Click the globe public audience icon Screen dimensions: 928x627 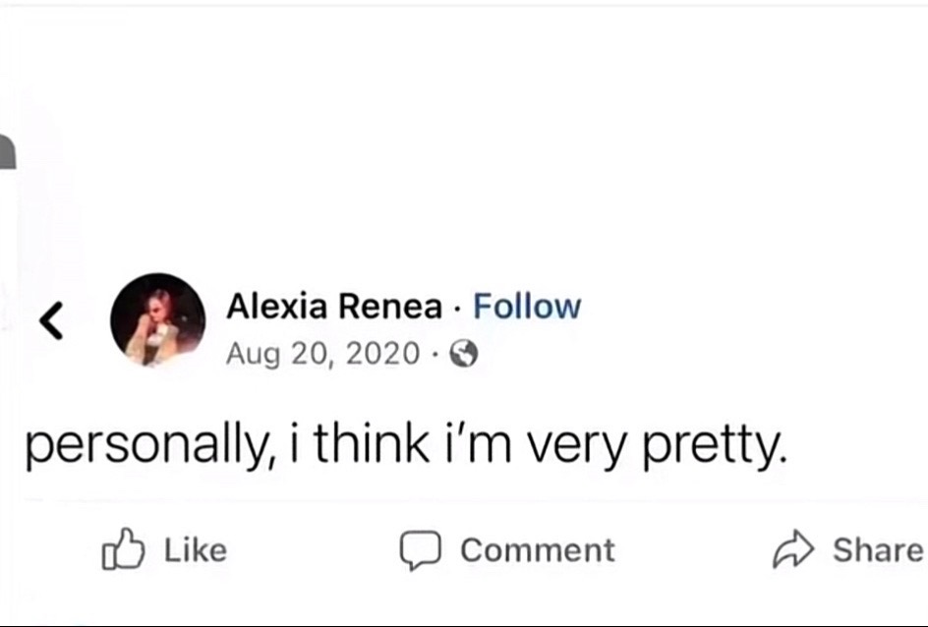tap(464, 354)
